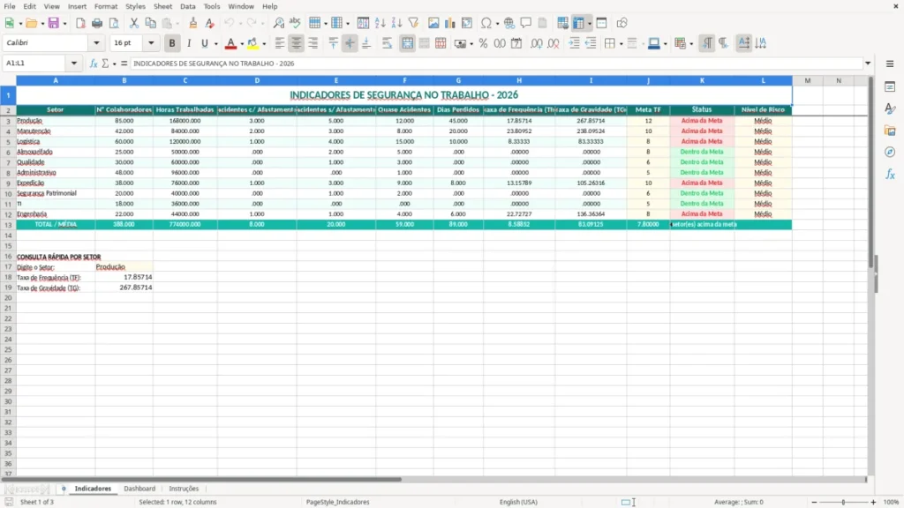Toggle Wrap Text
This screenshot has width=904, height=508.
point(387,43)
